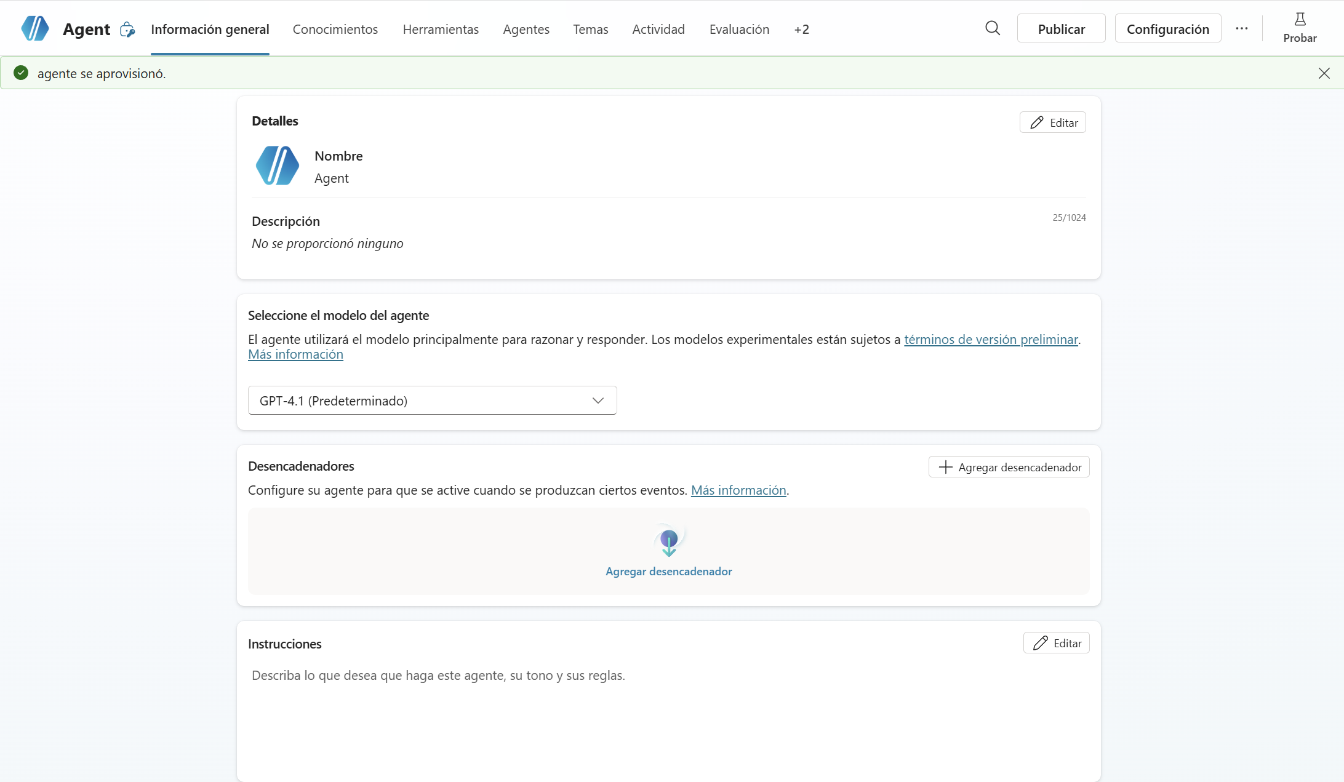Open the Herramientas tab
The image size is (1344, 782).
pos(441,30)
